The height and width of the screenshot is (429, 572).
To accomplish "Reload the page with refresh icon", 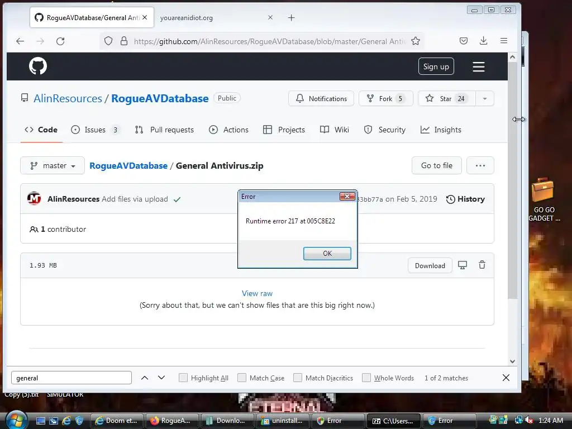I will point(60,41).
